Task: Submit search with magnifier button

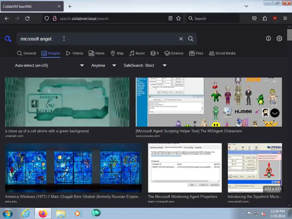Action: tap(190, 39)
